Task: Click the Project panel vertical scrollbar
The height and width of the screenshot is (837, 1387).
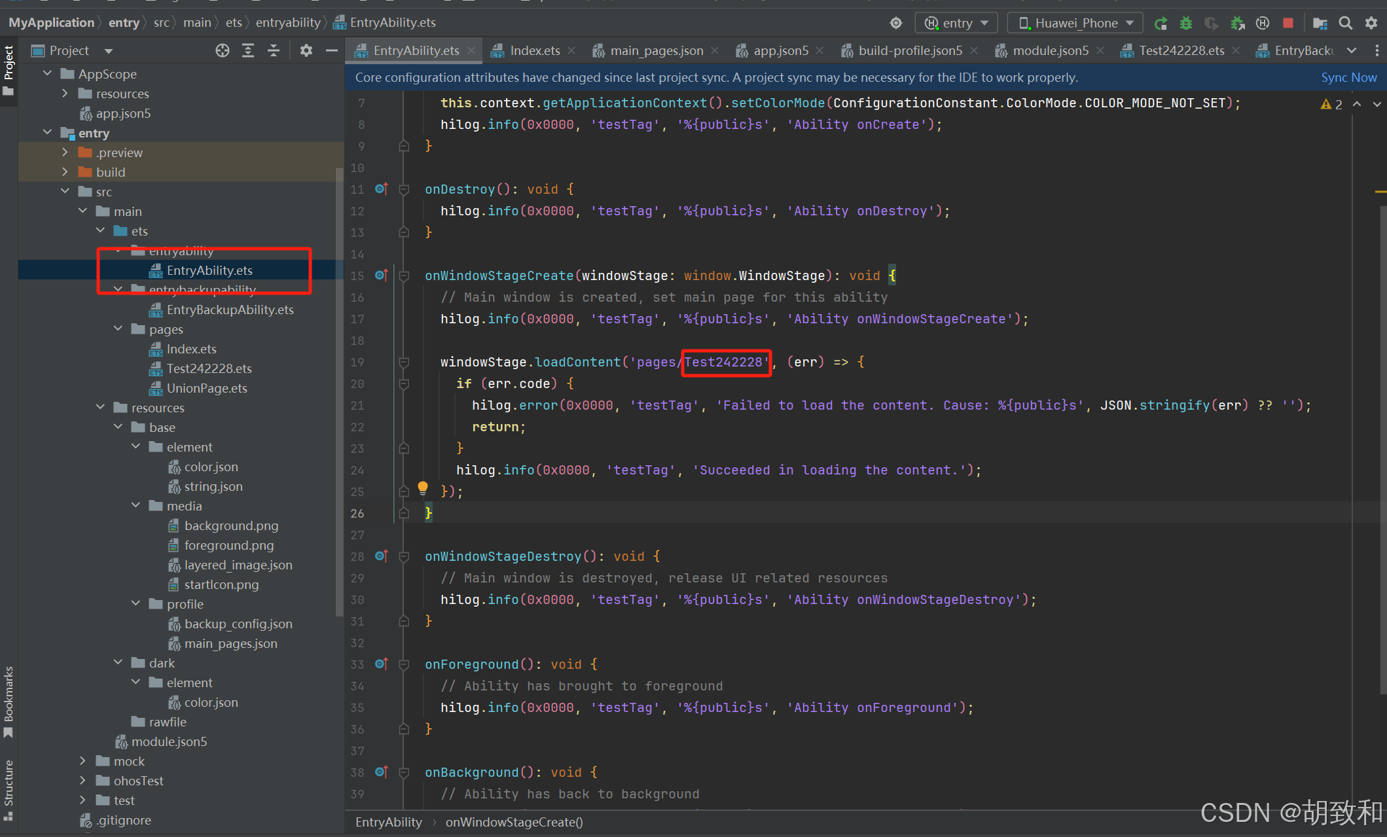Action: [339, 393]
